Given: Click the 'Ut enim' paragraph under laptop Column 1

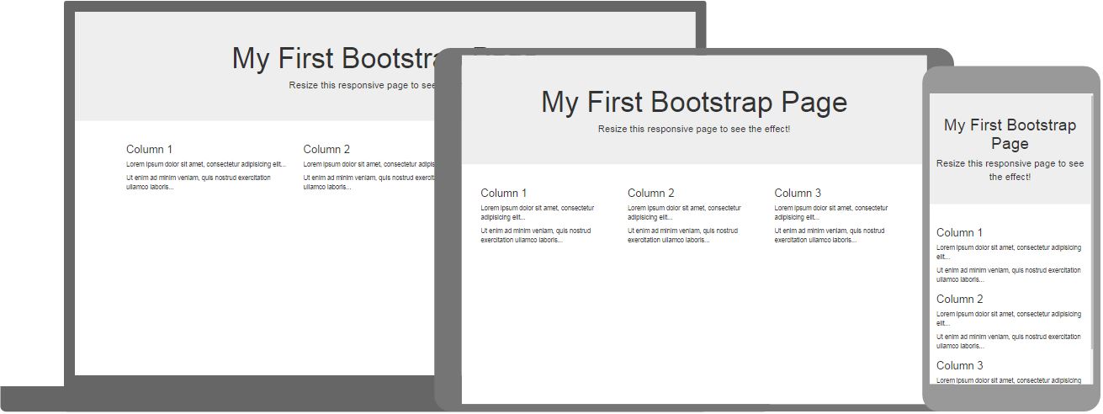Looking at the screenshot, I should tap(198, 183).
